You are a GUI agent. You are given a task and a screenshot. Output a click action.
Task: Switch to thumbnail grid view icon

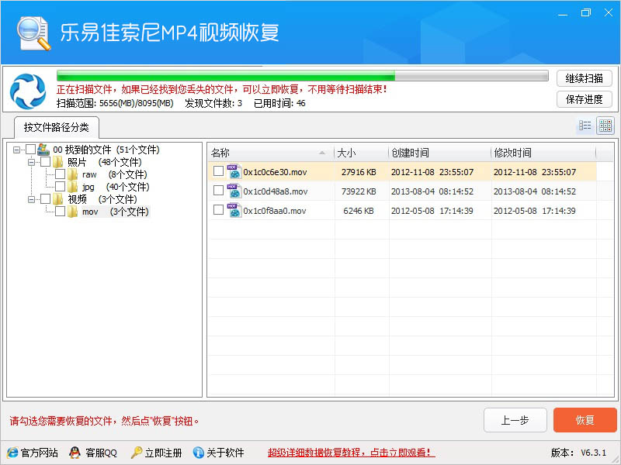pyautogui.click(x=605, y=126)
